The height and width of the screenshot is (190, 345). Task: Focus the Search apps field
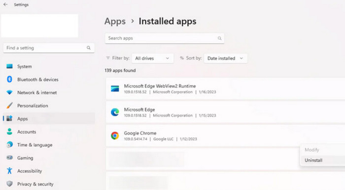(x=165, y=38)
